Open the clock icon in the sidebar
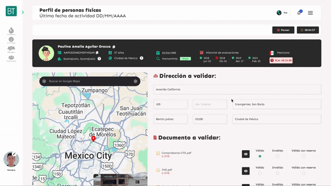Viewport: 331px width, 186px height. pyautogui.click(x=11, y=40)
